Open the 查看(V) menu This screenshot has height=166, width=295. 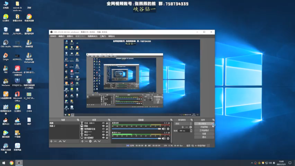70,36
